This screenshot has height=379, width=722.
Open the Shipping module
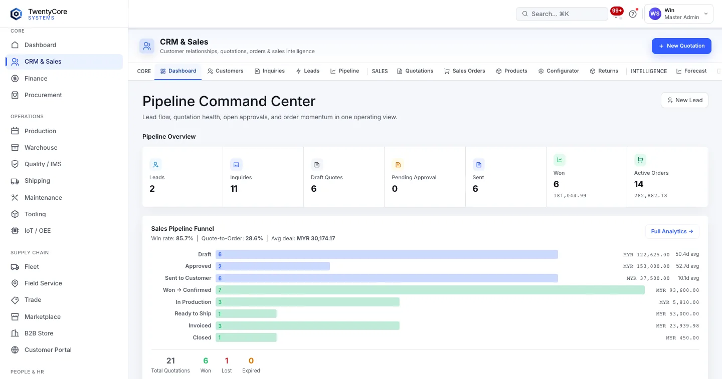(x=64, y=181)
